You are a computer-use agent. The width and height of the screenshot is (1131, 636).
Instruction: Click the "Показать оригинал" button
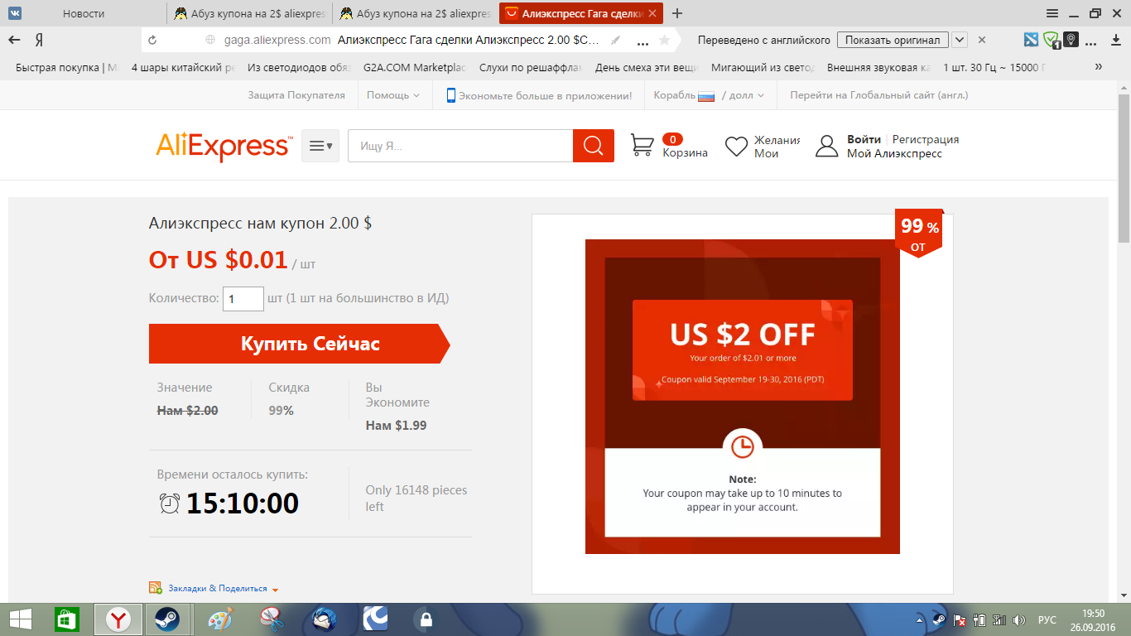[893, 40]
